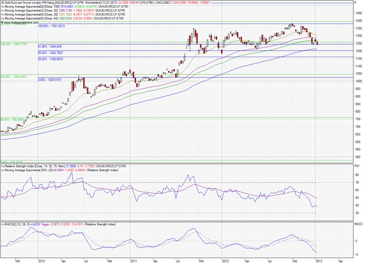Click the 1000 value on the price axis

[359, 82]
